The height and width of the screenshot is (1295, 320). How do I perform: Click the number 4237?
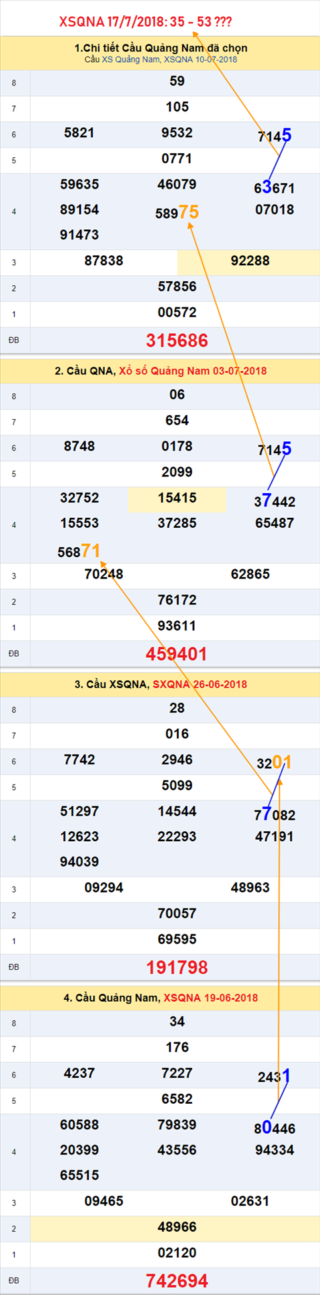click(79, 1073)
